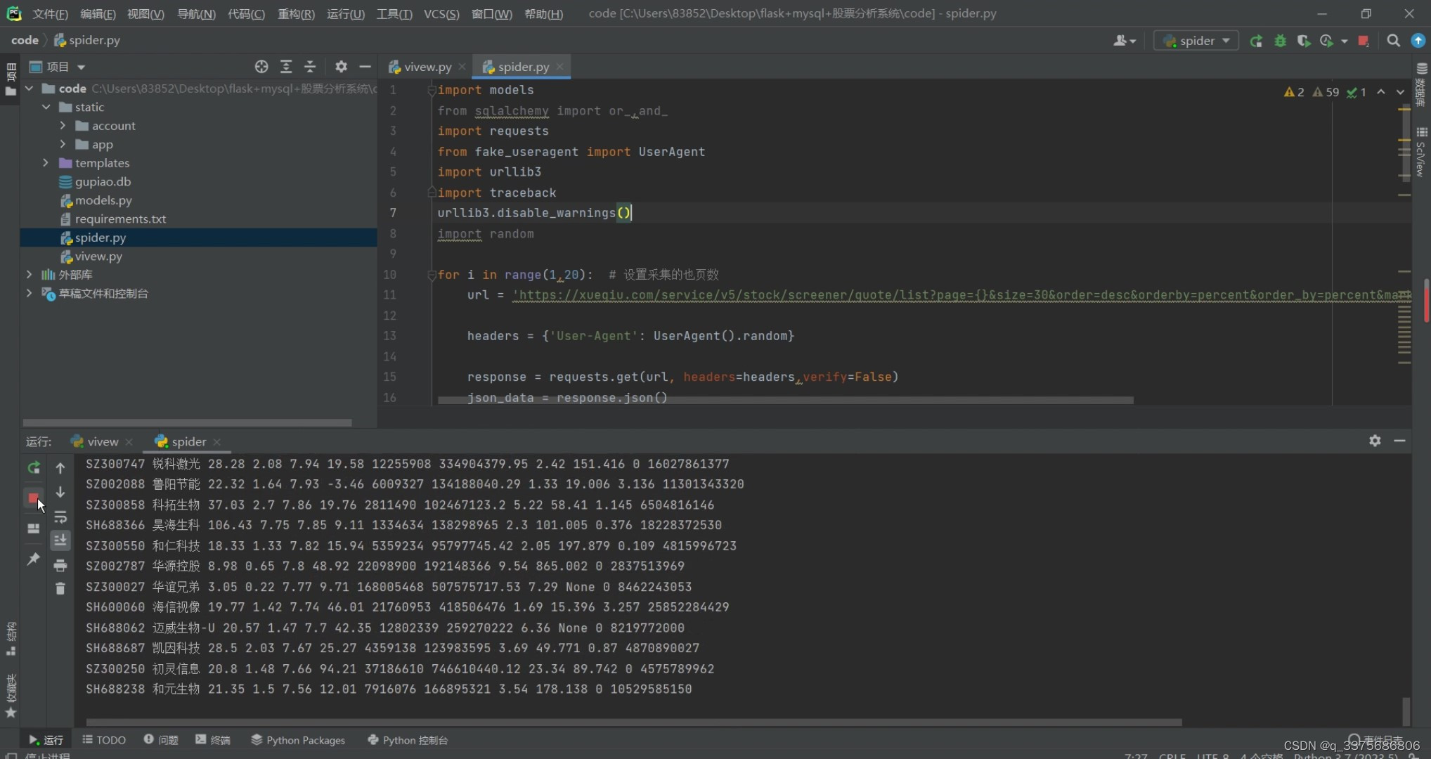Click the scroll up arrow icon in run panel
1431x759 pixels.
tap(60, 466)
